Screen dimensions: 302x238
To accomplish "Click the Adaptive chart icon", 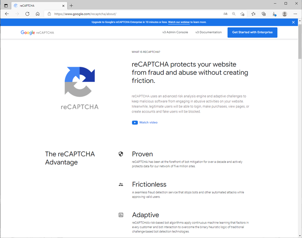I will (x=121, y=215).
